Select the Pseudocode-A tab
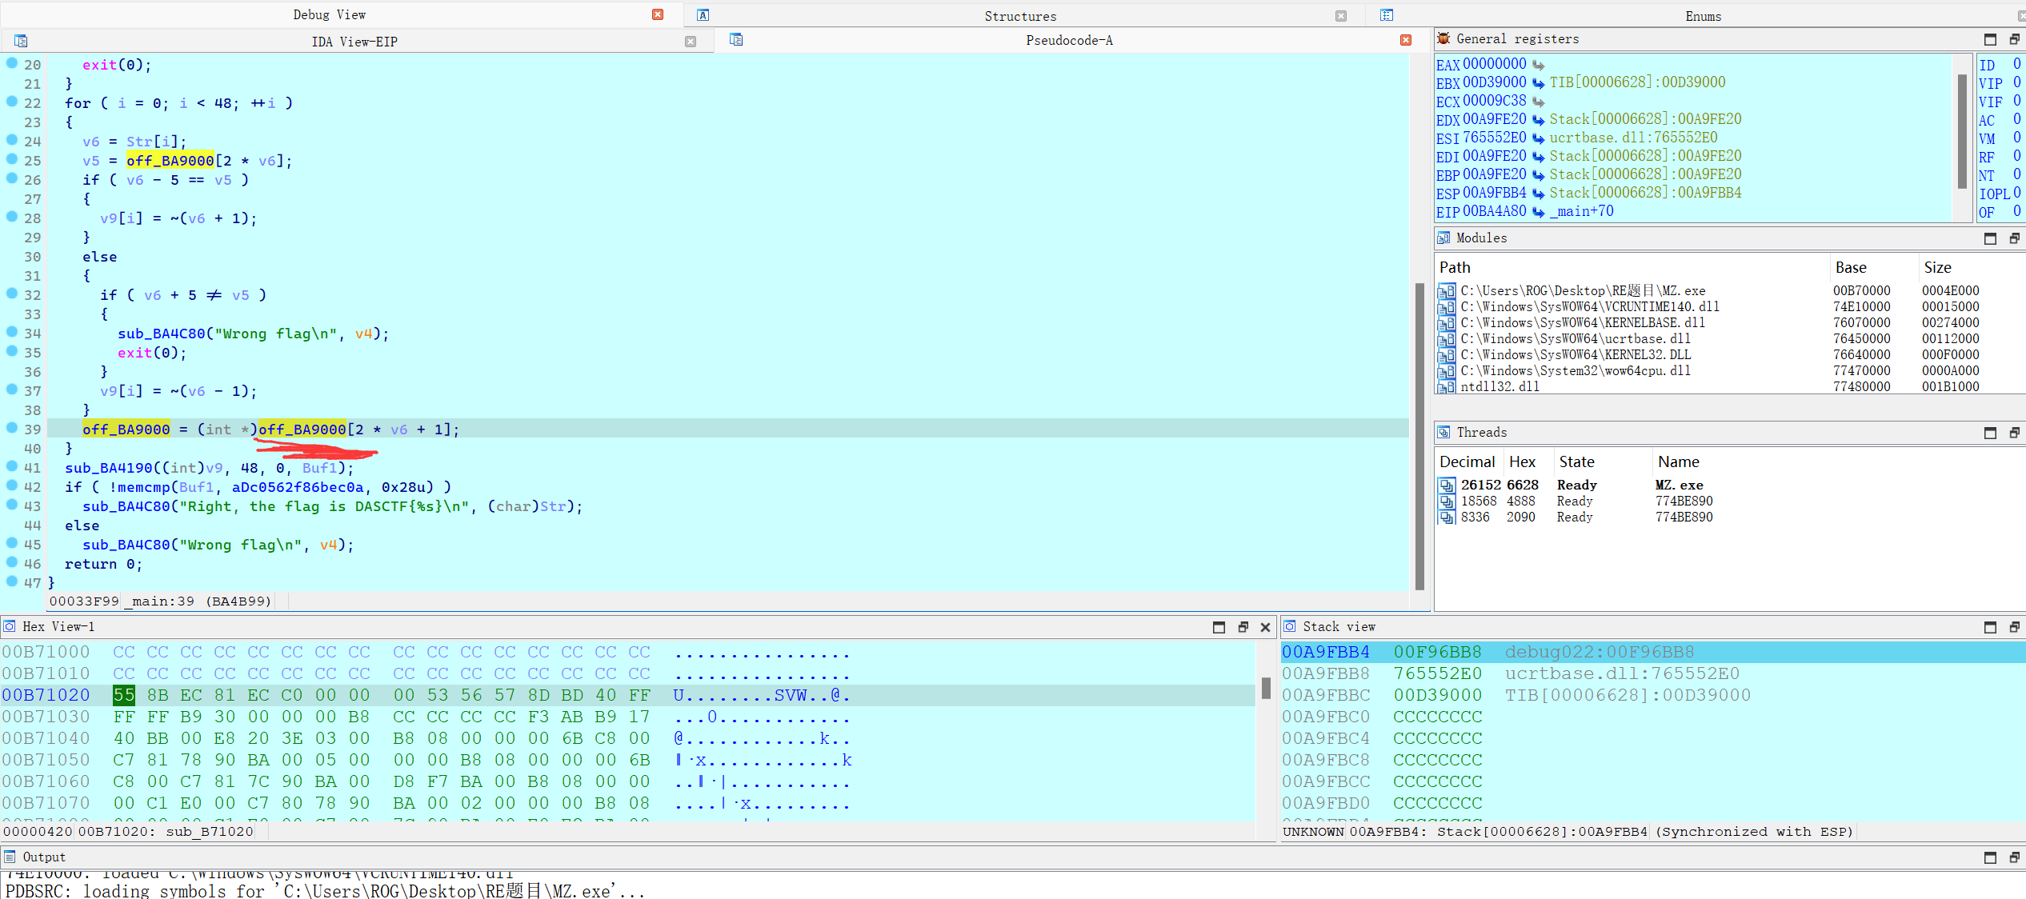The height and width of the screenshot is (899, 2026). click(1069, 40)
